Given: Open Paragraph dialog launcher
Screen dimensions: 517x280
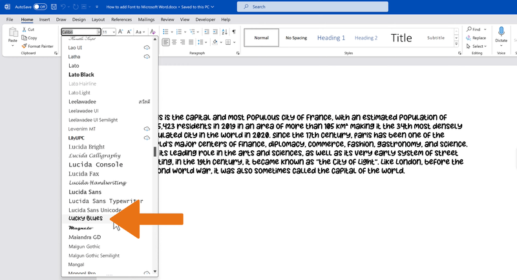Looking at the screenshot, I should click(x=238, y=54).
